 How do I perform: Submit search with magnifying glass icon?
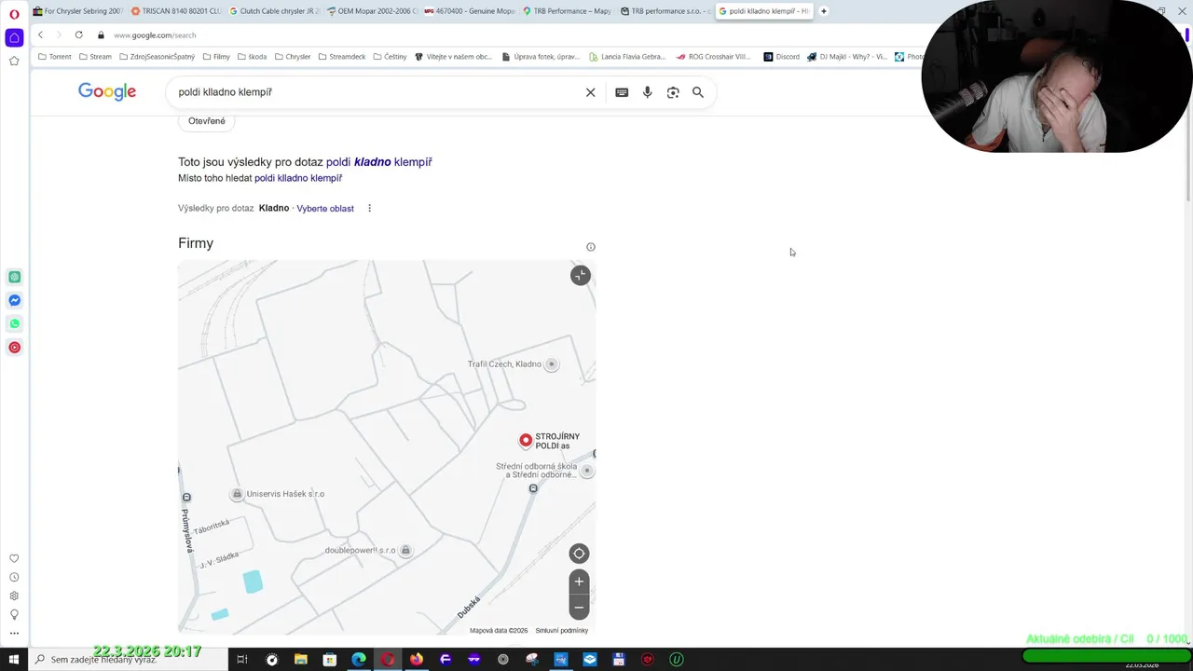click(698, 92)
